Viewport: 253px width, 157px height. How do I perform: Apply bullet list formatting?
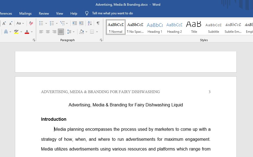[x=41, y=23]
